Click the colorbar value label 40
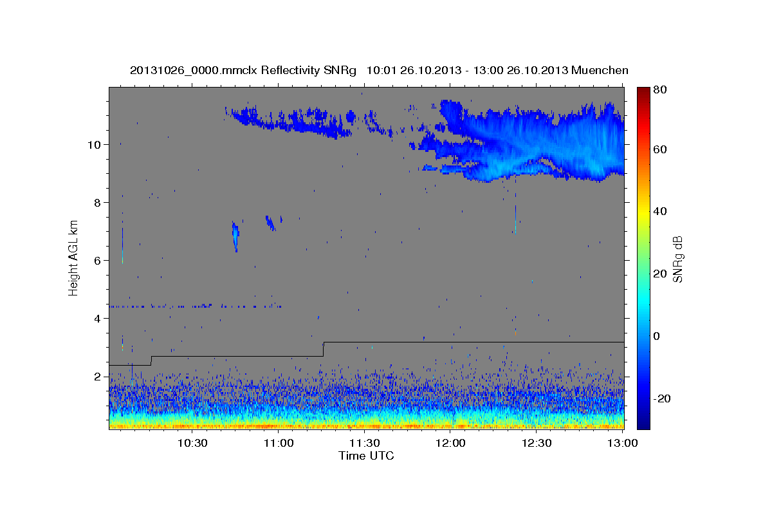This screenshot has height=515, width=772. (x=661, y=211)
